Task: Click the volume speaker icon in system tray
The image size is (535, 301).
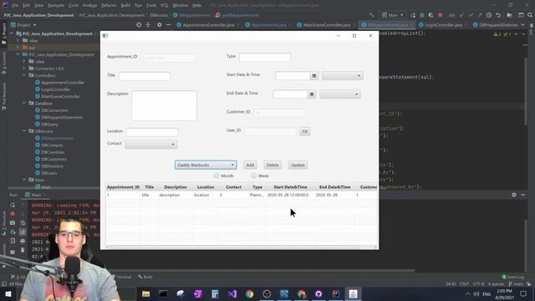Action: coord(476,293)
